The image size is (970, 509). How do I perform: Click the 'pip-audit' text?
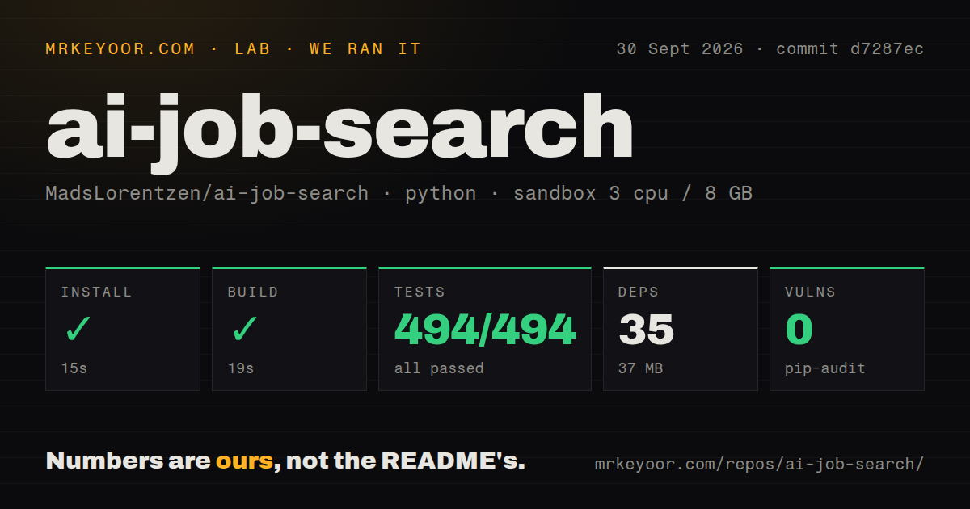click(825, 368)
